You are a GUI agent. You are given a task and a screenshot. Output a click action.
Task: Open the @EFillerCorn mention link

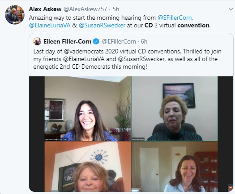pyautogui.click(x=175, y=18)
